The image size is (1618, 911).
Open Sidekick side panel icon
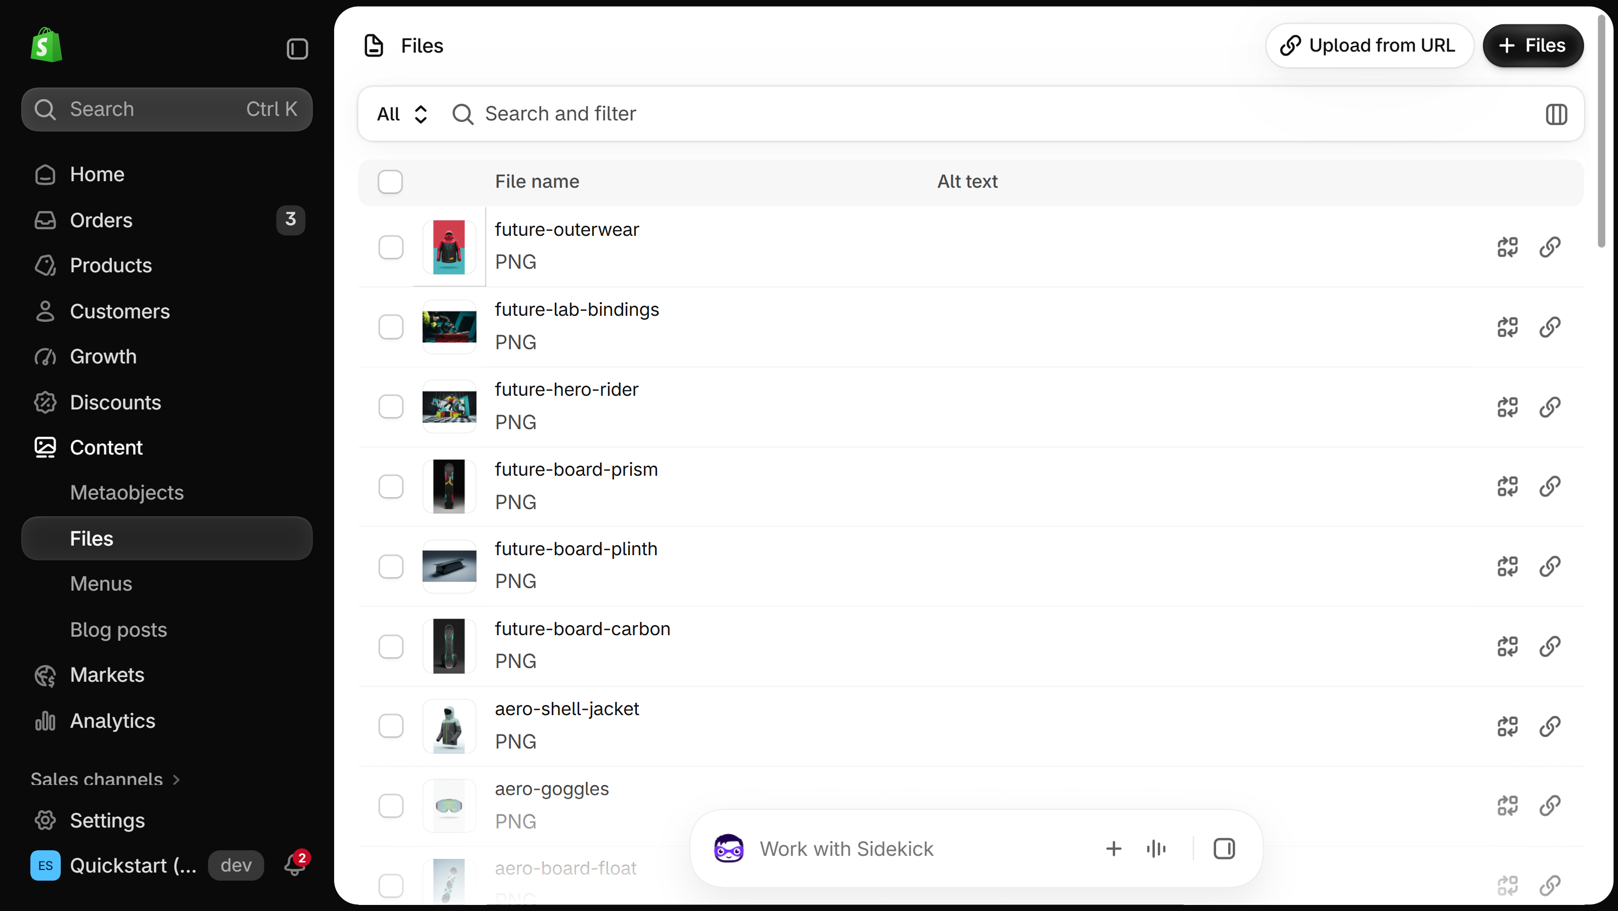click(1224, 849)
